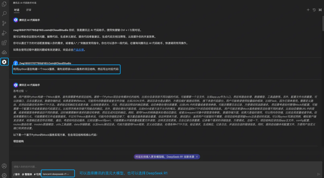Open the Accounts avatar icon
324x178 pixels.
[x=4, y=166]
